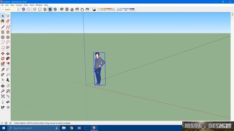Choose the Freehand drawing tool
The image size is (234, 131).
pyautogui.click(x=8, y=27)
